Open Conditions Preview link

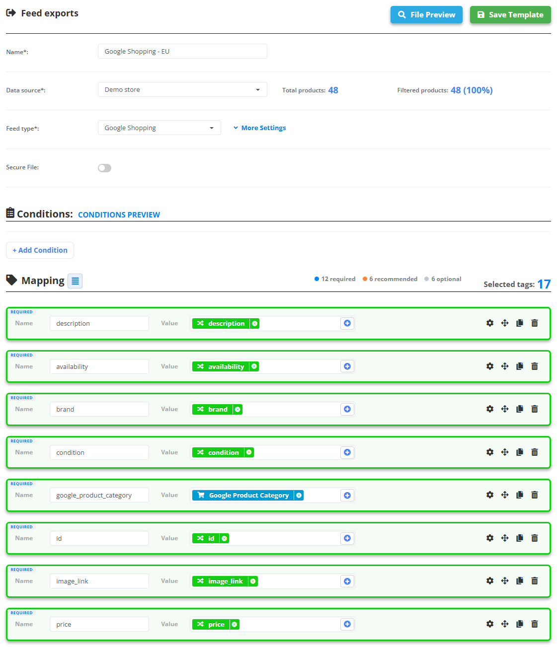(119, 215)
